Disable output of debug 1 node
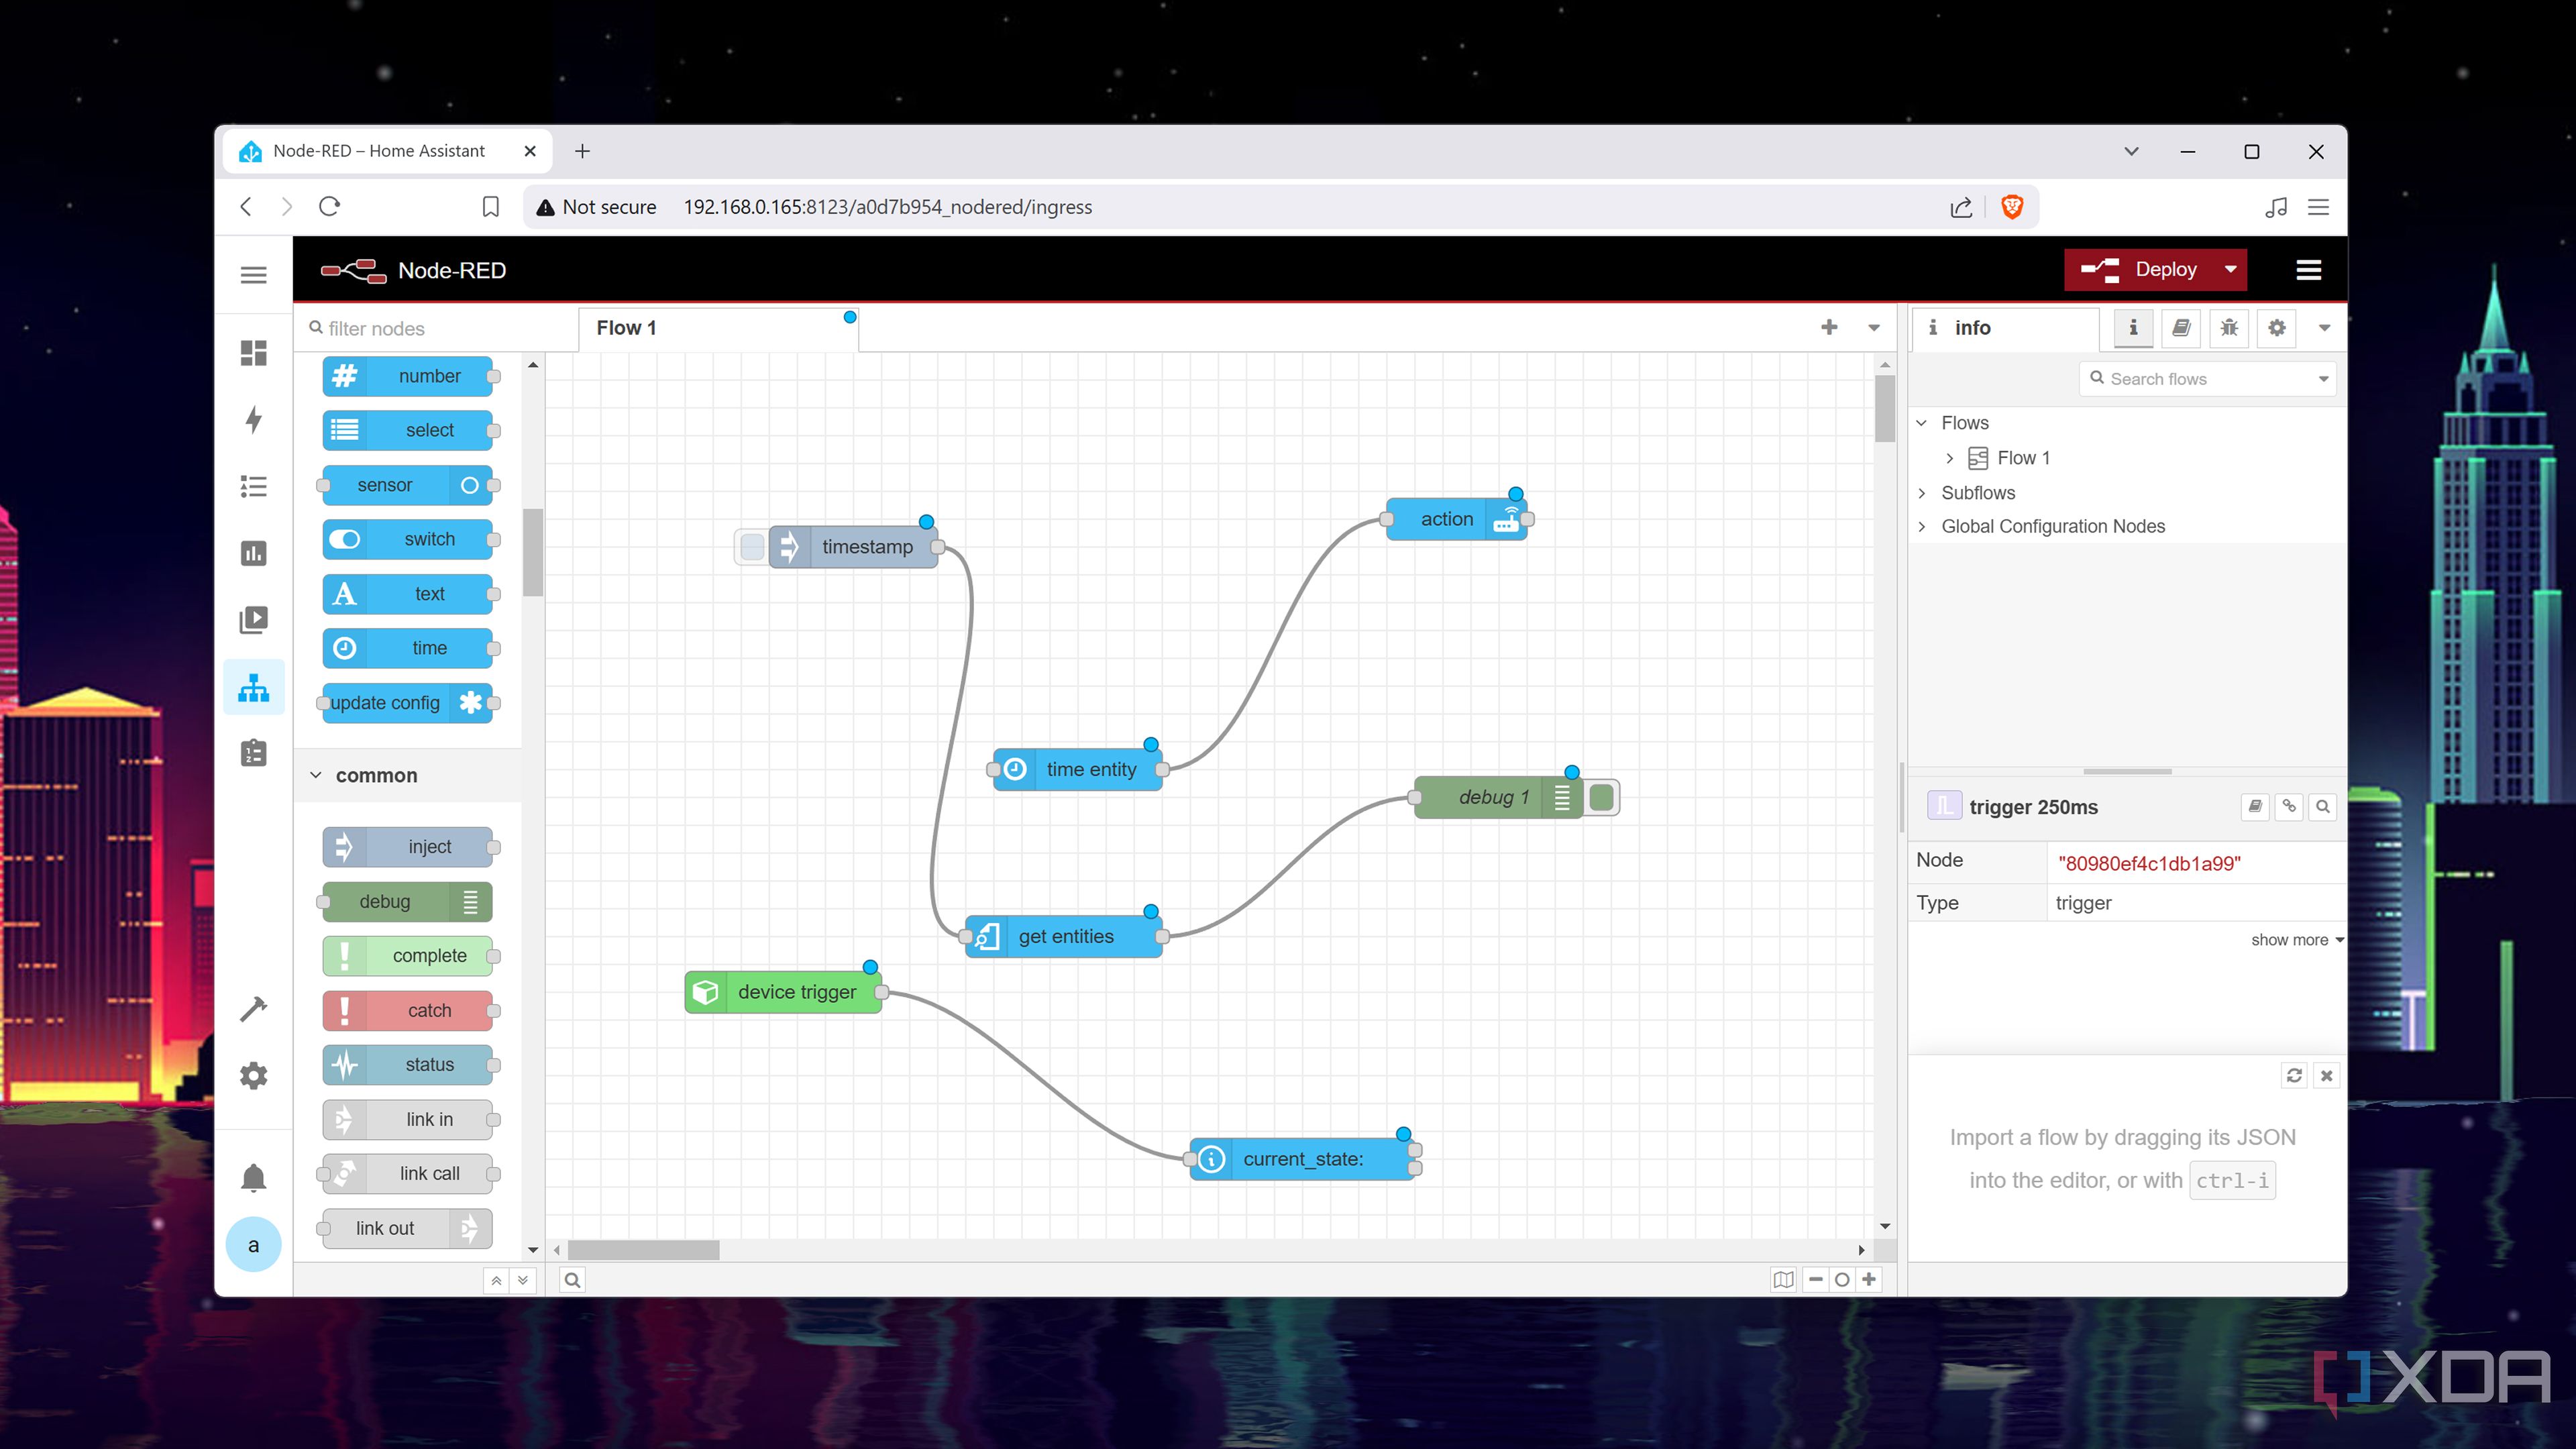 [x=1601, y=797]
